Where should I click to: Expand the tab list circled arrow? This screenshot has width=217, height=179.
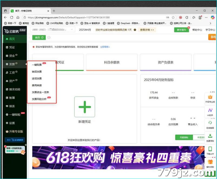[x=49, y=37]
